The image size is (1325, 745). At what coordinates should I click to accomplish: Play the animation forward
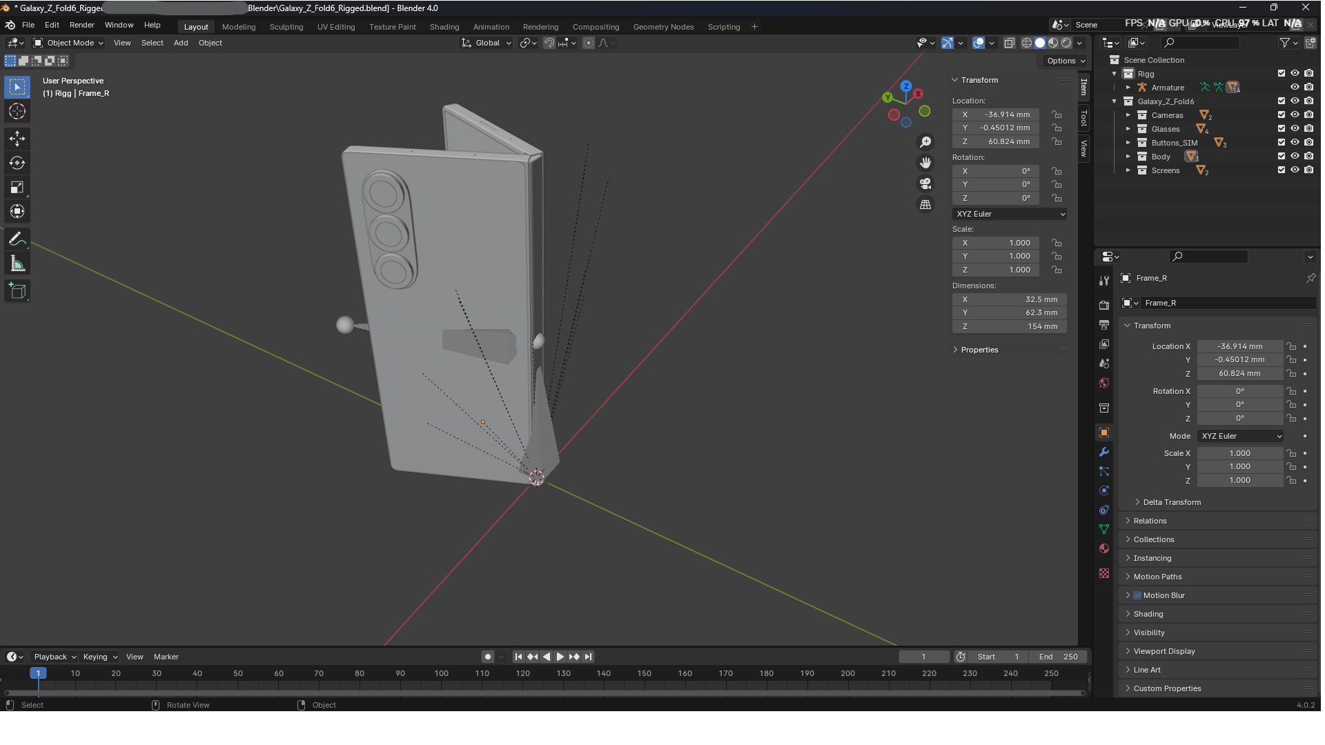click(x=560, y=657)
